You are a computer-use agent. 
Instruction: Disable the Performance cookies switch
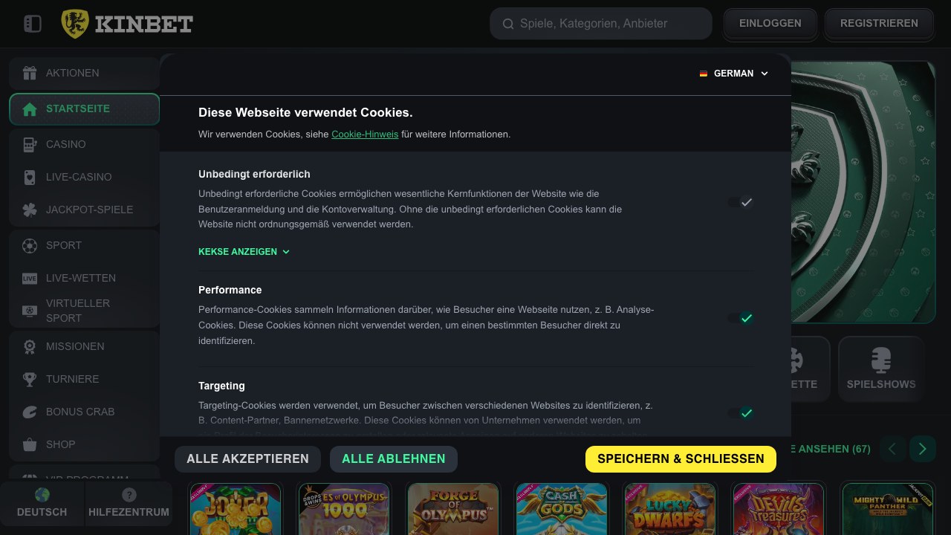(x=741, y=318)
